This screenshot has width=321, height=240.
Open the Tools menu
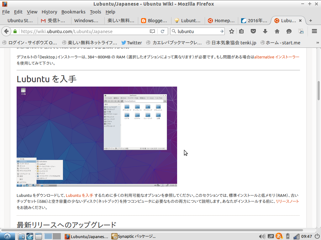pyautogui.click(x=95, y=12)
